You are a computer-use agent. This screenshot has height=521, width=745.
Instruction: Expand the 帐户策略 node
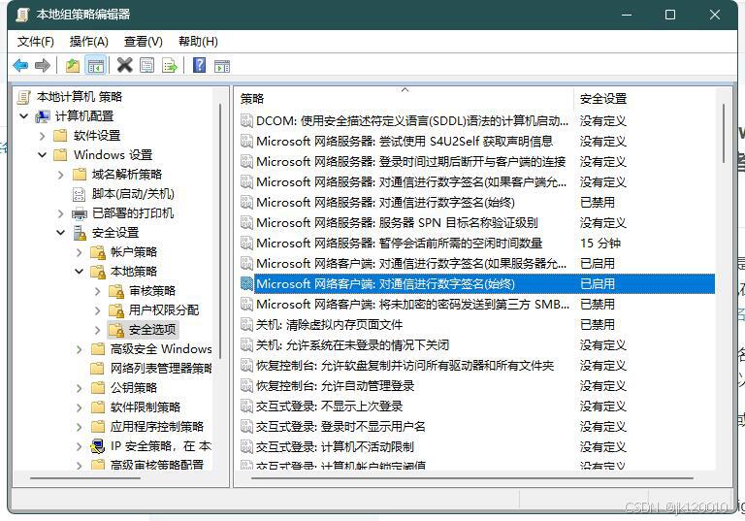coord(79,252)
